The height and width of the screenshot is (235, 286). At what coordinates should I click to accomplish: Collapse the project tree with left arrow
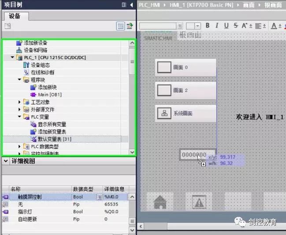(132, 5)
